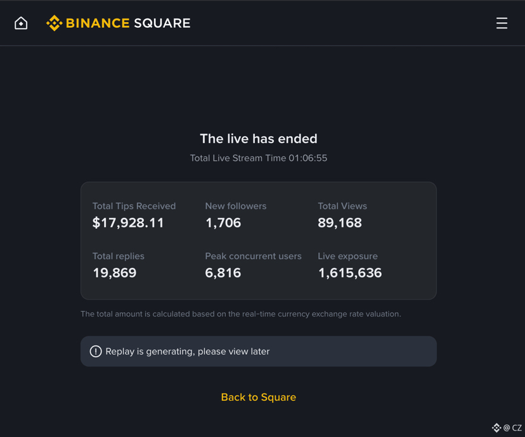Click the replay is generating banner
This screenshot has height=437, width=525.
[x=258, y=351]
